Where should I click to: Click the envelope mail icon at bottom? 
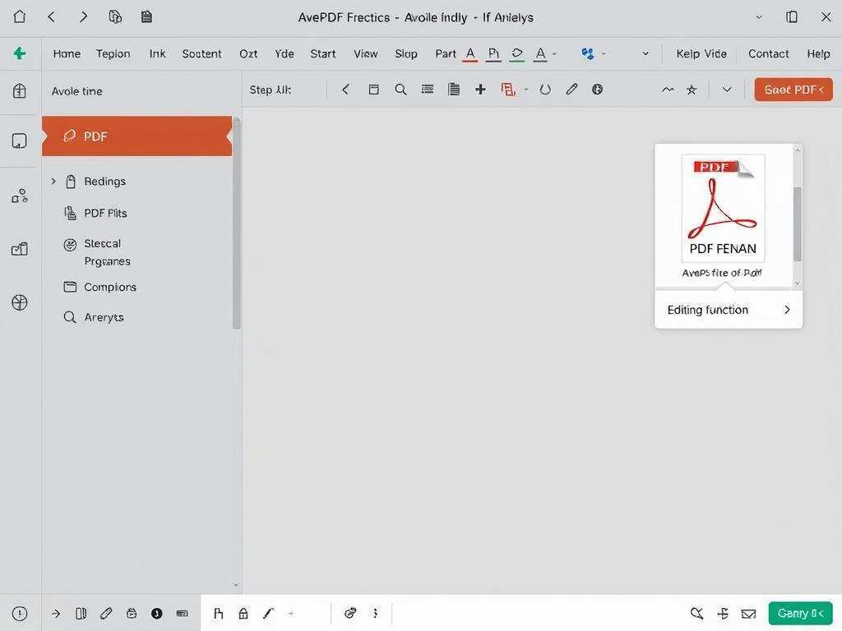[x=748, y=613]
